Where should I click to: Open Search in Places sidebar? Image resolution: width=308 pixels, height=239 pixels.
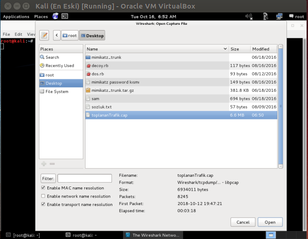tap(61, 57)
